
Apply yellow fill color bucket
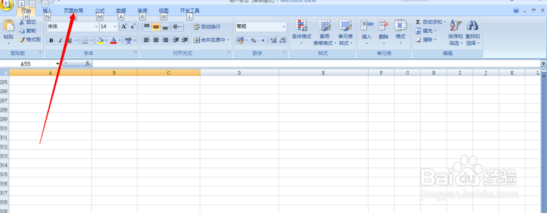tap(101, 40)
